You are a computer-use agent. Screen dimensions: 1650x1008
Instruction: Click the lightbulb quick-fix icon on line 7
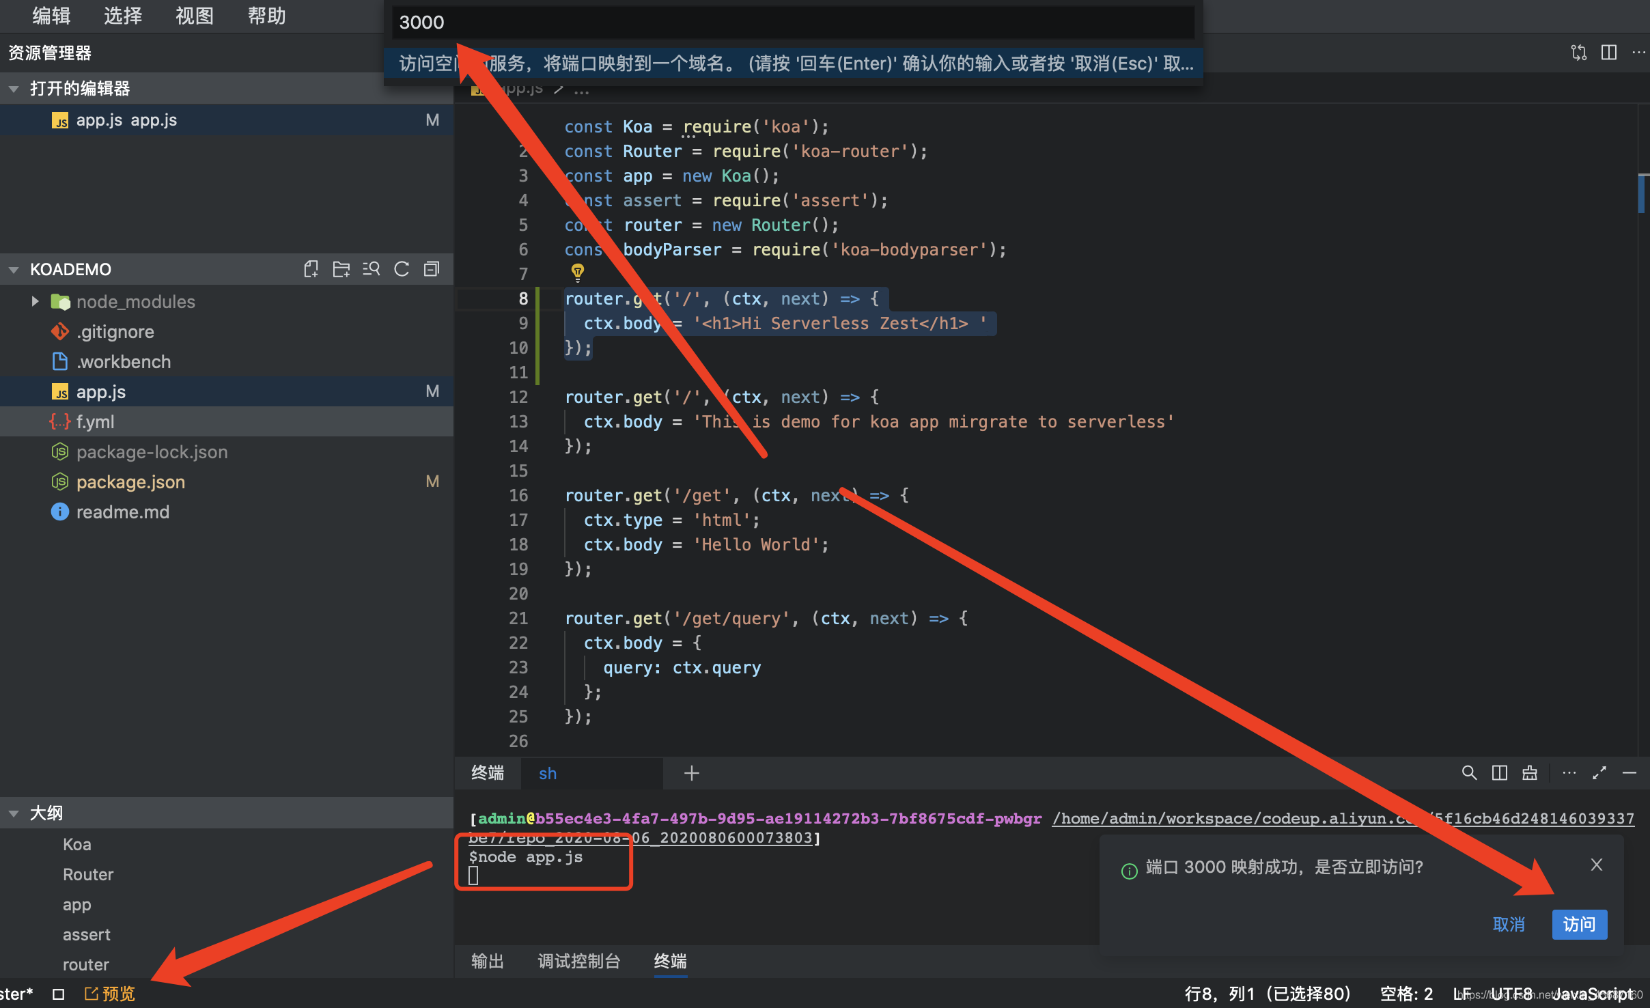click(x=578, y=272)
